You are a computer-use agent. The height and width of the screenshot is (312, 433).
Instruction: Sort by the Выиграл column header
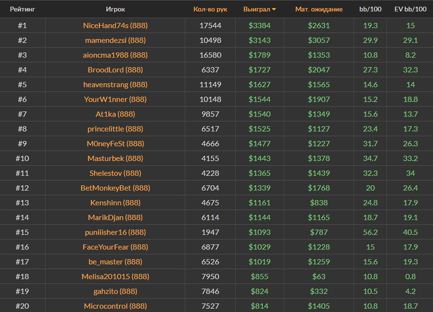[x=259, y=9]
